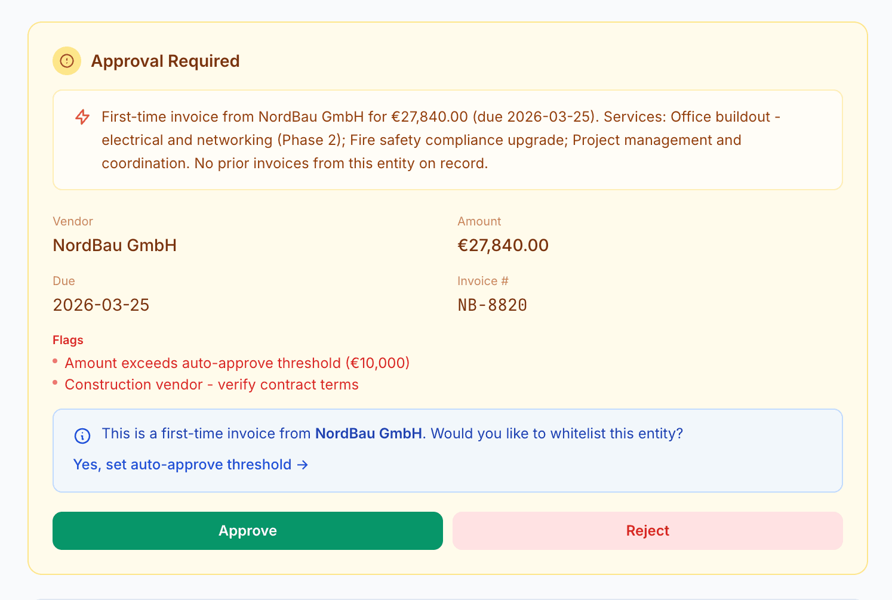This screenshot has width=892, height=600.
Task: Click the €27,840.00 amount value
Action: coord(503,245)
